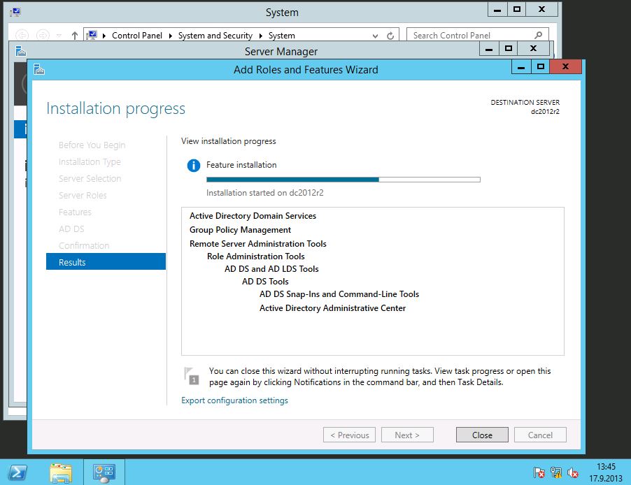Click the dc2012r2 destination server name
Image resolution: width=631 pixels, height=485 pixels.
click(545, 112)
